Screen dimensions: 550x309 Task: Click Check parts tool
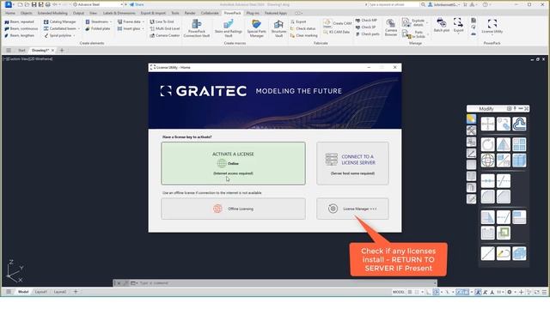tap(367, 34)
